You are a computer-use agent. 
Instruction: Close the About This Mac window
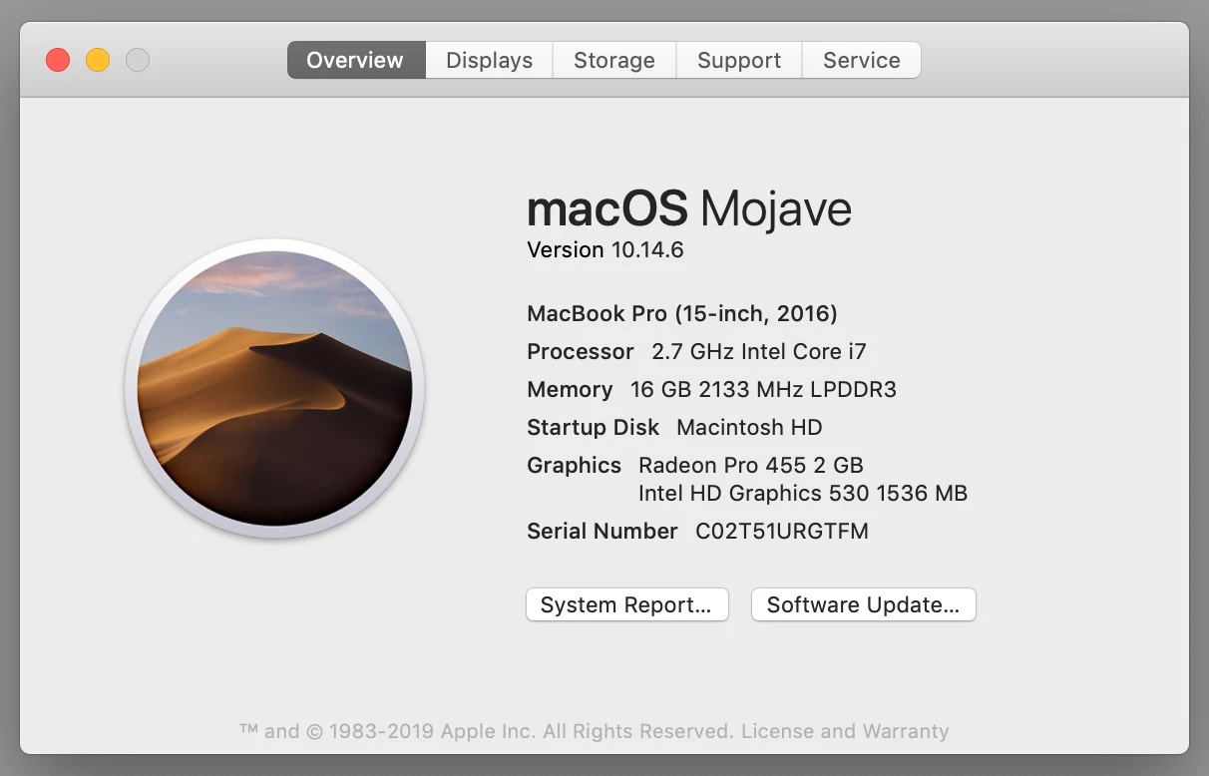[x=58, y=60]
